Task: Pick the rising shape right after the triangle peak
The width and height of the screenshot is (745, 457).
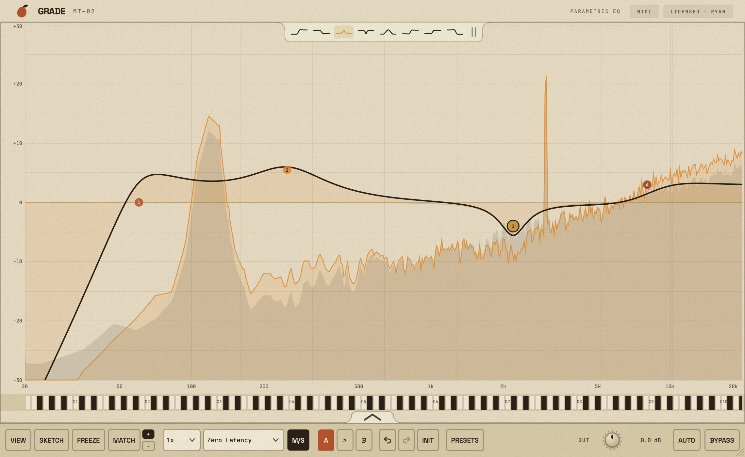Action: (410, 32)
